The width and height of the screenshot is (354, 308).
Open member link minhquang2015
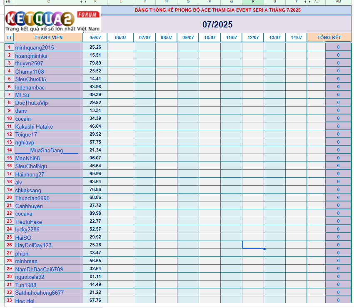click(x=35, y=47)
